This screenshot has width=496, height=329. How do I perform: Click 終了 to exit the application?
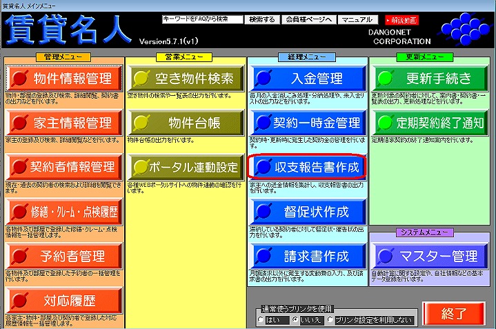[453, 314]
